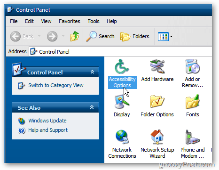The height and width of the screenshot is (170, 219).
Task: Click the Category View link icon
Action: [x=21, y=86]
